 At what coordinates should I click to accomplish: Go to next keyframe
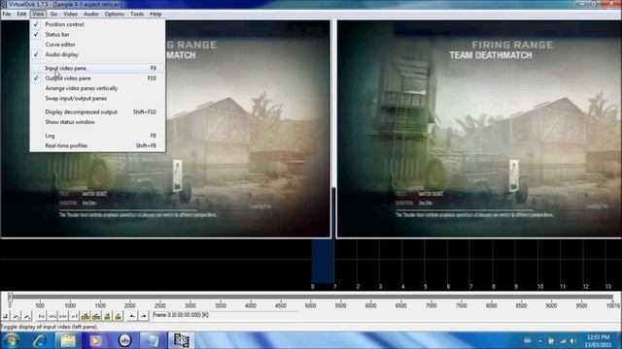point(96,316)
